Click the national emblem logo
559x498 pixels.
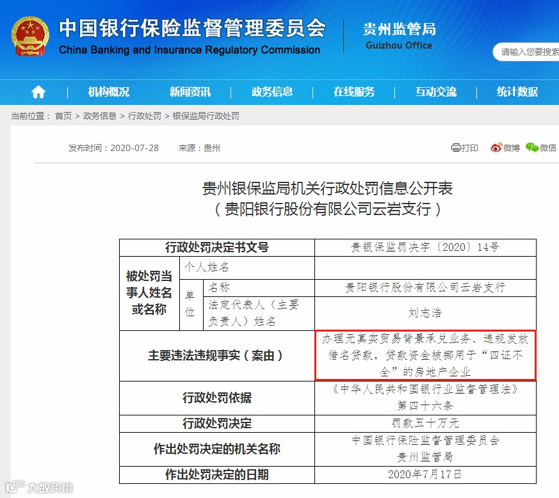click(30, 36)
